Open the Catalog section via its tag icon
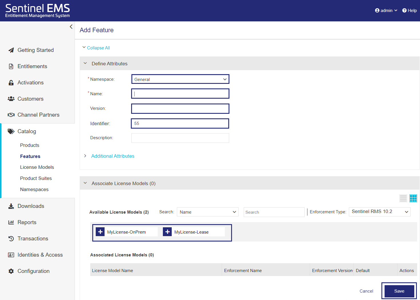This screenshot has width=420, height=300. click(x=11, y=131)
